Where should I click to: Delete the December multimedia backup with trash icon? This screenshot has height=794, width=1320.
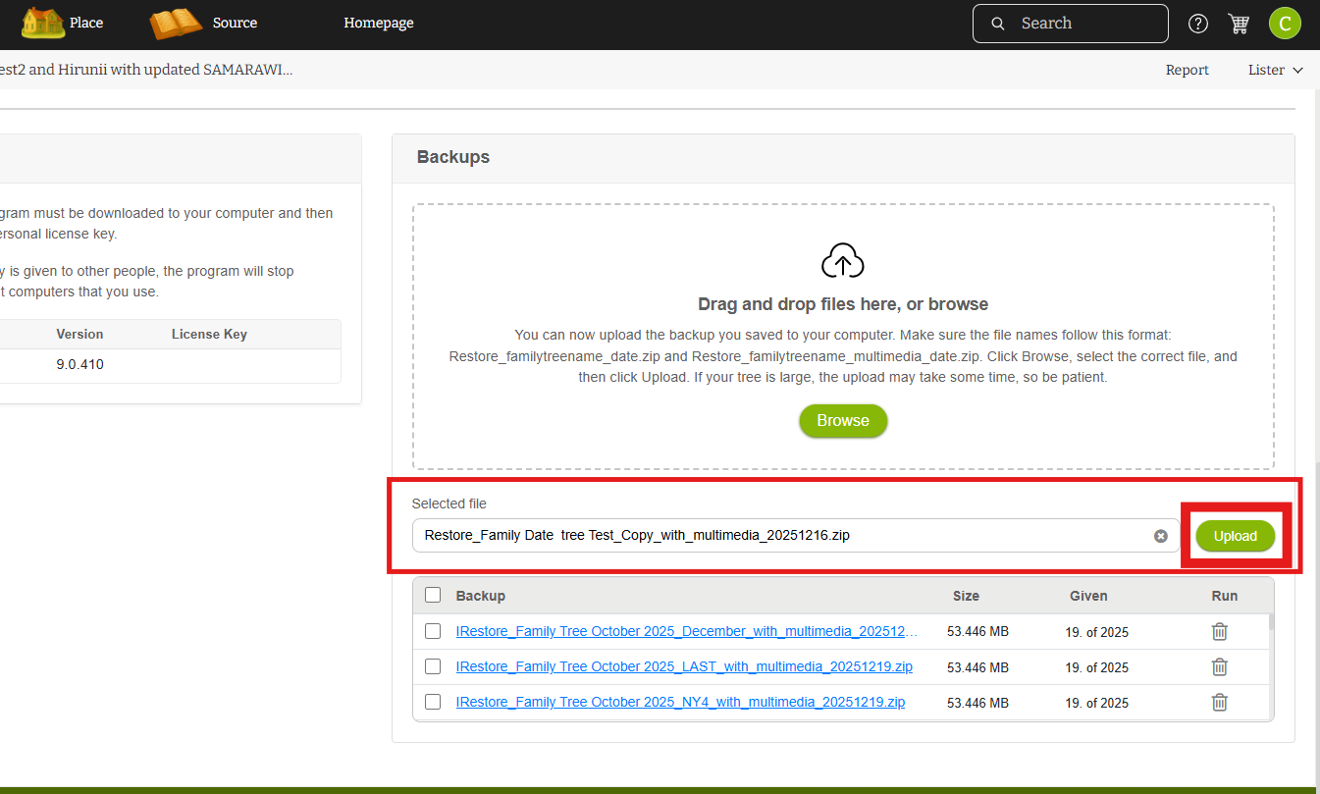(1219, 631)
